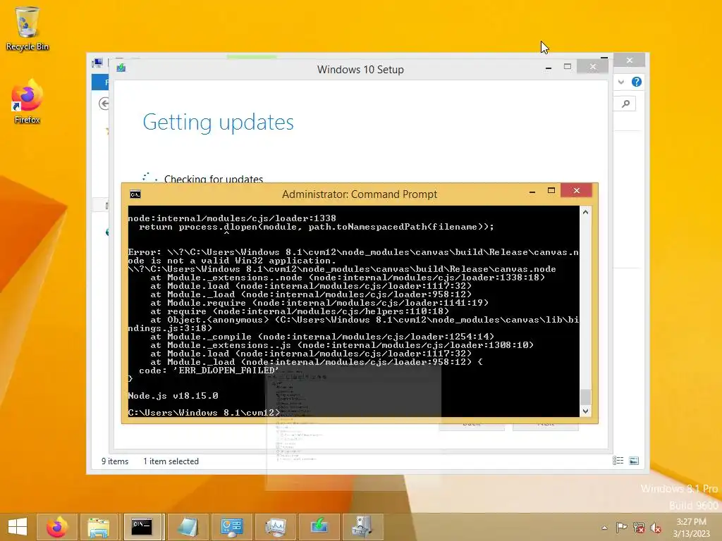Close the Administrator Command Prompt window
The image size is (722, 541).
(x=577, y=190)
